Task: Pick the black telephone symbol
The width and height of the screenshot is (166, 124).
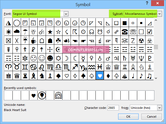Action: click(x=124, y=32)
